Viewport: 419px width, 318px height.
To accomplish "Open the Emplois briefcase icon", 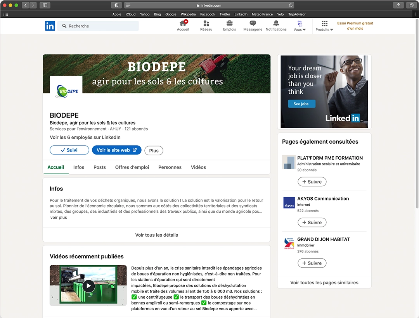I will point(229,26).
